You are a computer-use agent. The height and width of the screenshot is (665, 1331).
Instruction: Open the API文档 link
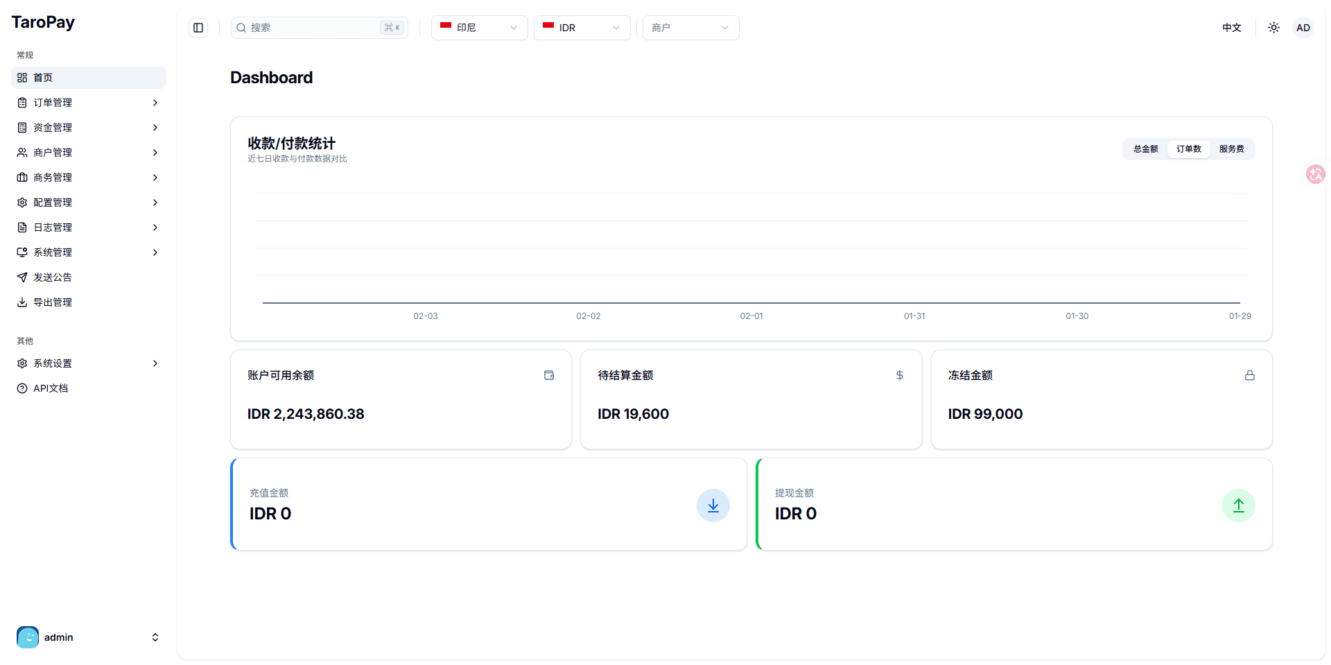(x=51, y=388)
